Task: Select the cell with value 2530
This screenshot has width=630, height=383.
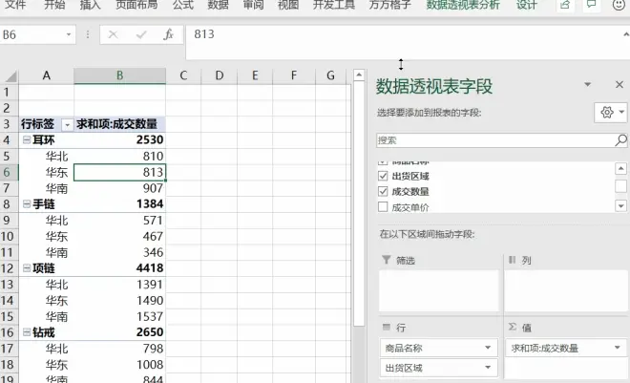Action: tap(119, 139)
